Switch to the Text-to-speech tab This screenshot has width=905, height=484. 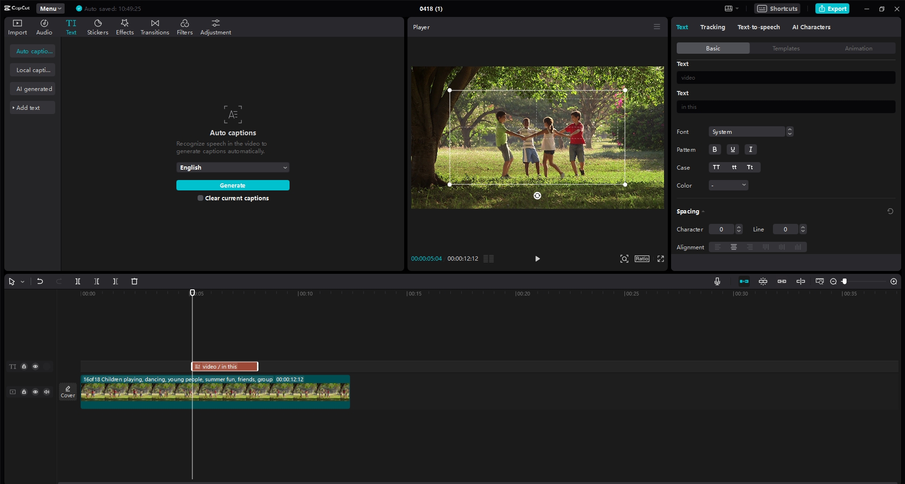[x=758, y=27]
